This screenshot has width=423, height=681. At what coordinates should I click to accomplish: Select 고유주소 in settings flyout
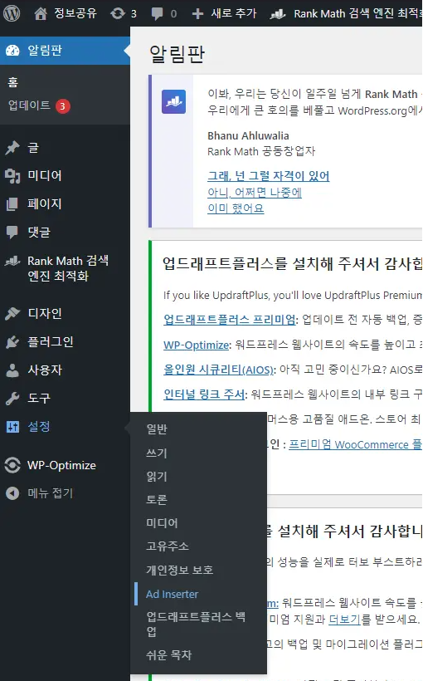tap(168, 546)
